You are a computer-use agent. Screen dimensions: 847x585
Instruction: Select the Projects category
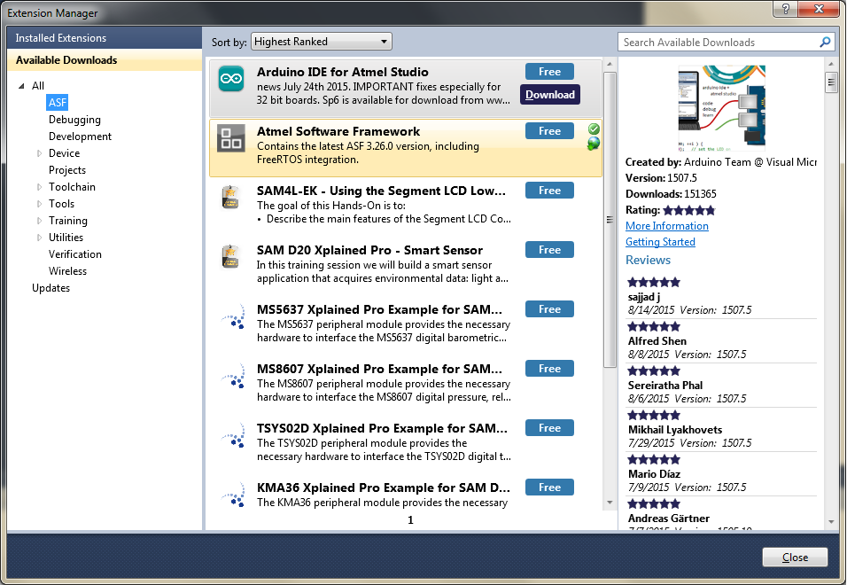click(67, 170)
